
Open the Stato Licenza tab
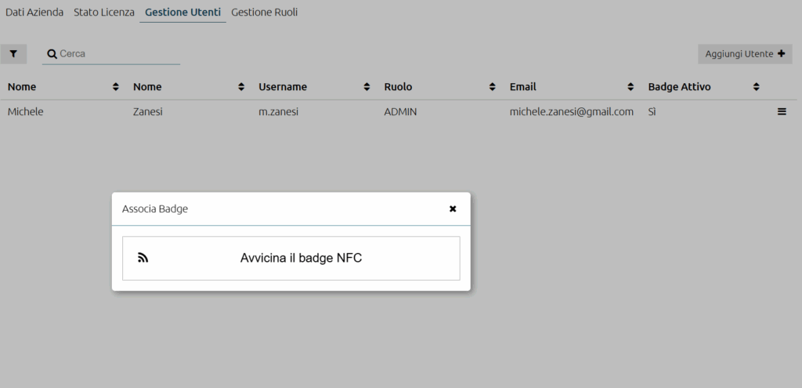pos(104,13)
